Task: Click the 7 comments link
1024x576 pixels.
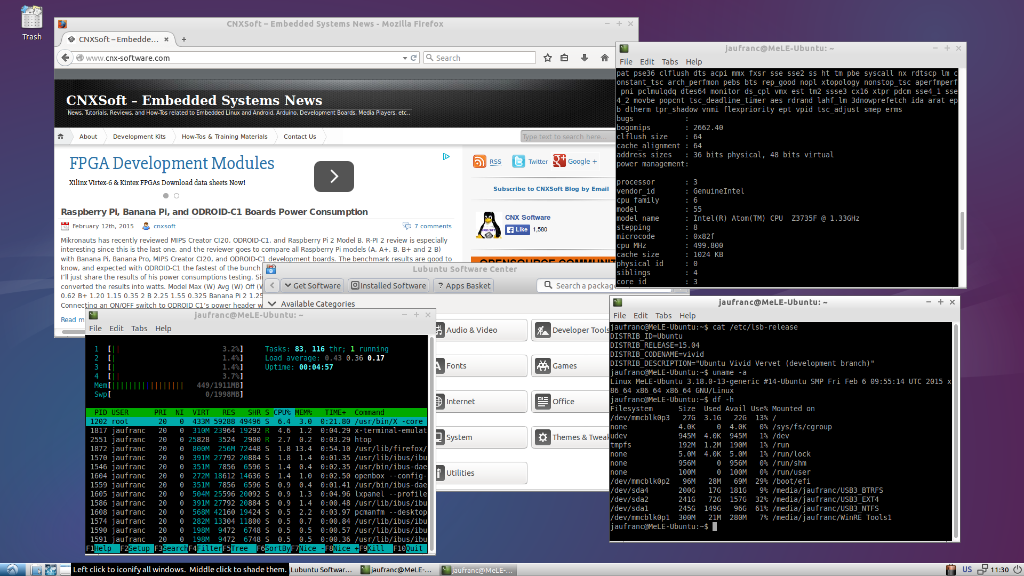Action: click(433, 226)
